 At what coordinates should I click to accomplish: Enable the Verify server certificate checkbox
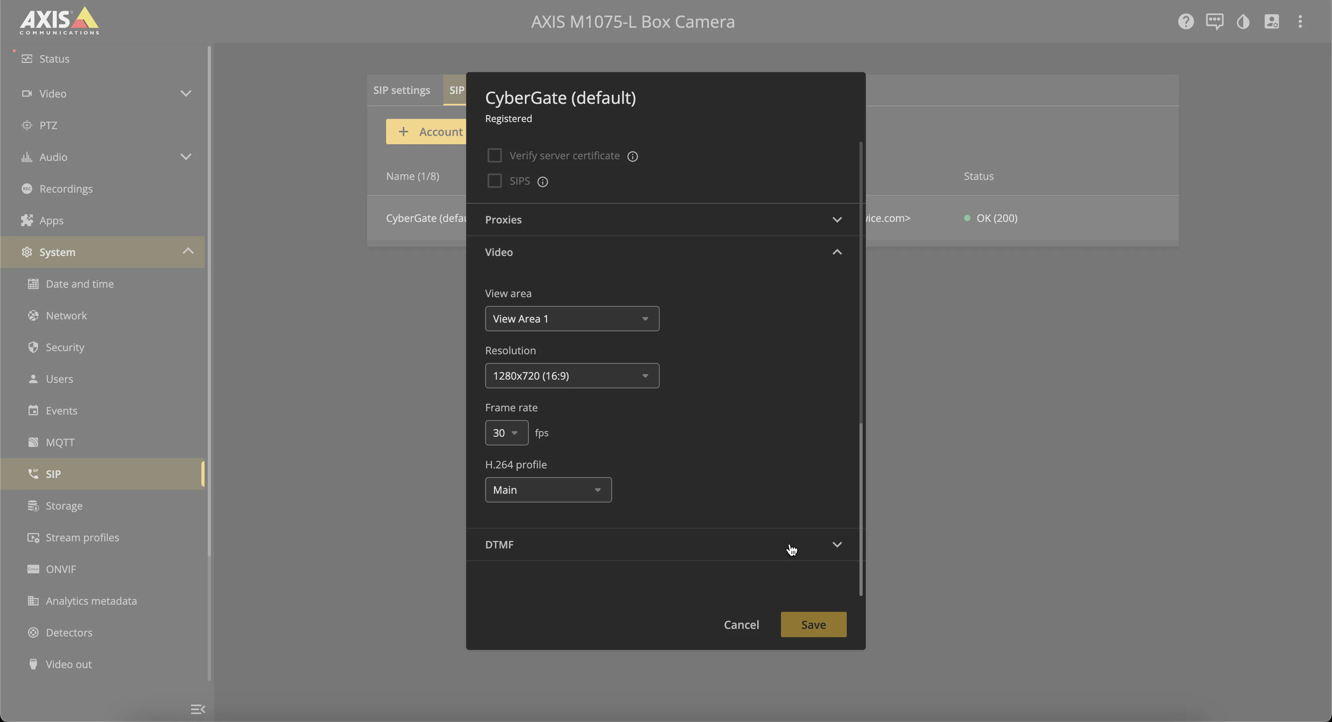494,156
